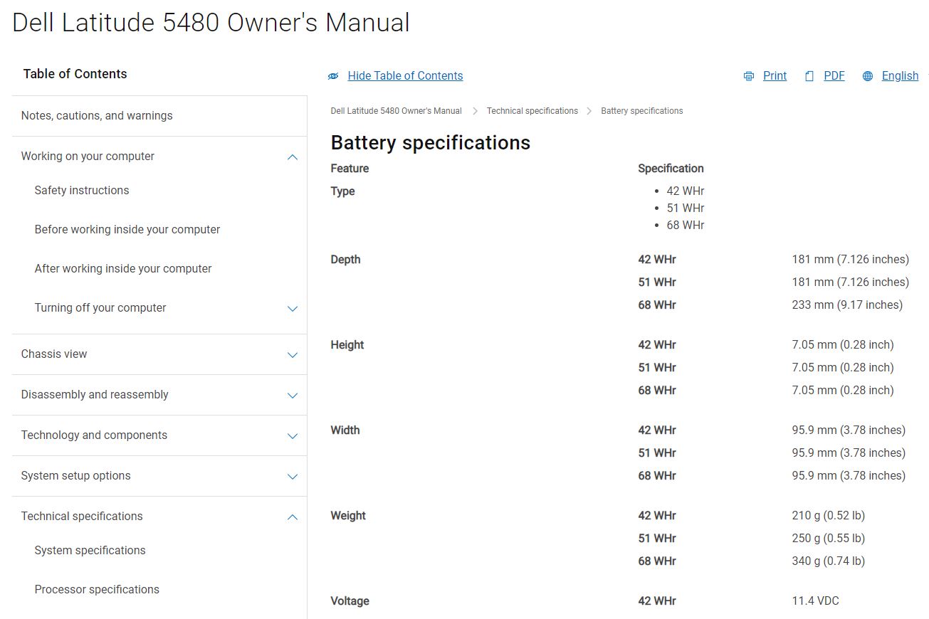Open Disassembly and reassembly entry
Viewport: 929px width, 619px height.
coord(95,395)
